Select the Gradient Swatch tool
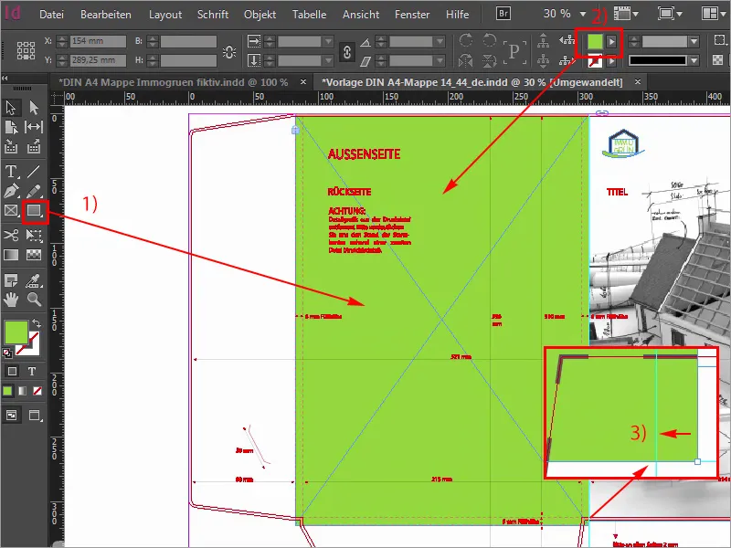Screen dimensions: 731x548 (11, 255)
